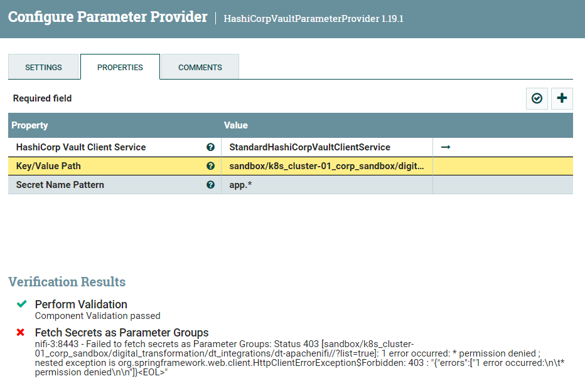Edit the Secret Name Pattern value app.*
Image resolution: width=585 pixels, height=391 pixels.
(326, 185)
